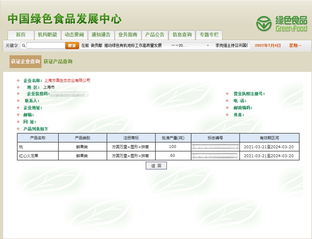Viewport: 312px width, 239px height.
Task: Click the 返回 button below the table
Action: (x=156, y=166)
